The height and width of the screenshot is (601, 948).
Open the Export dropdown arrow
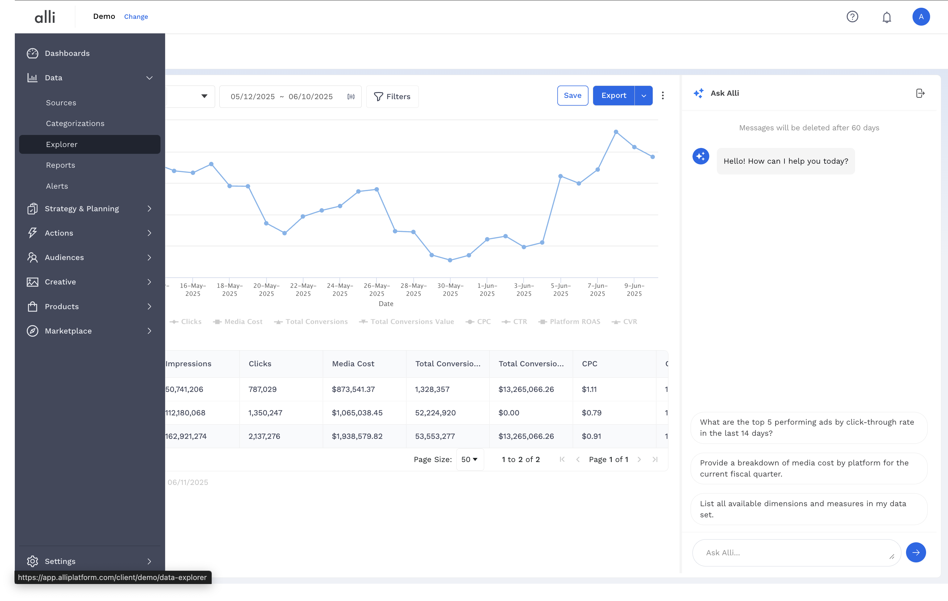pos(644,96)
